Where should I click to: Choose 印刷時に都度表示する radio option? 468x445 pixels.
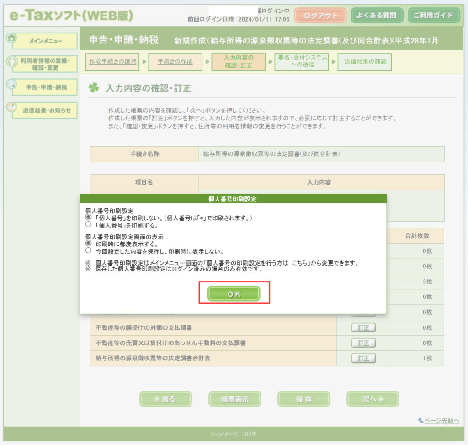click(89, 244)
